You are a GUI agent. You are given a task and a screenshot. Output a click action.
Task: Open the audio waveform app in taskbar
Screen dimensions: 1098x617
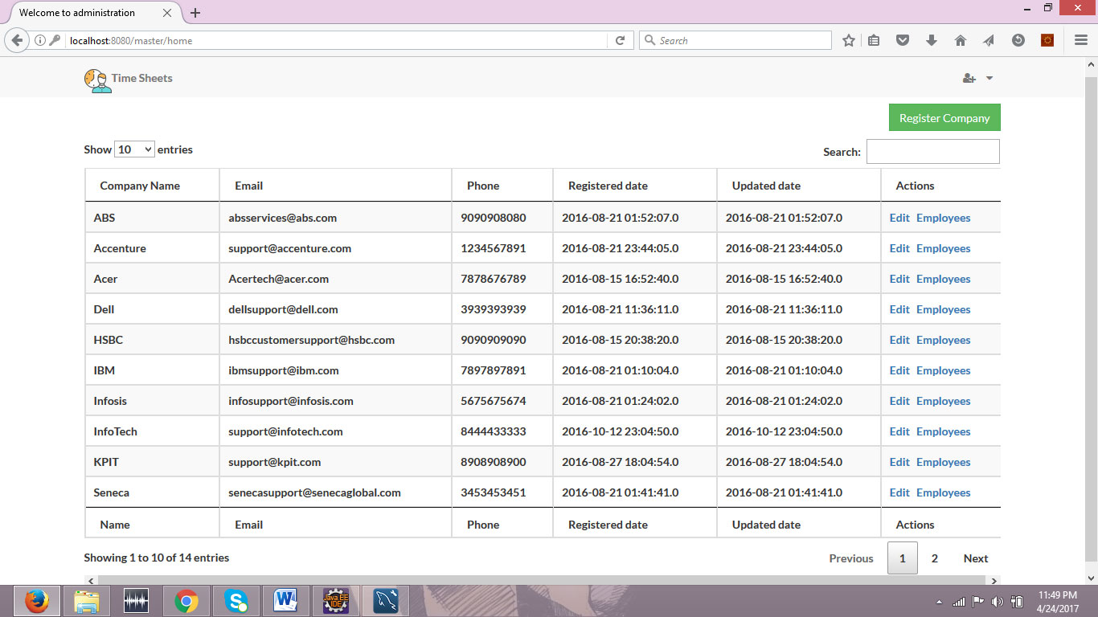pyautogui.click(x=137, y=601)
